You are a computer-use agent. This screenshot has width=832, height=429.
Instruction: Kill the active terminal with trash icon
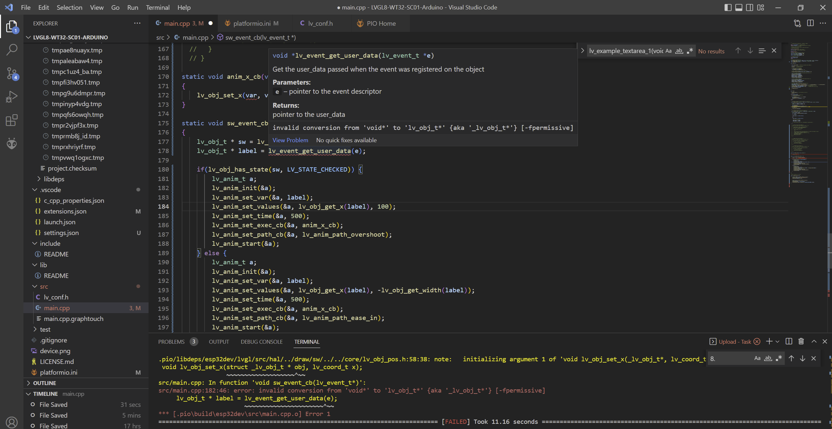(x=801, y=341)
